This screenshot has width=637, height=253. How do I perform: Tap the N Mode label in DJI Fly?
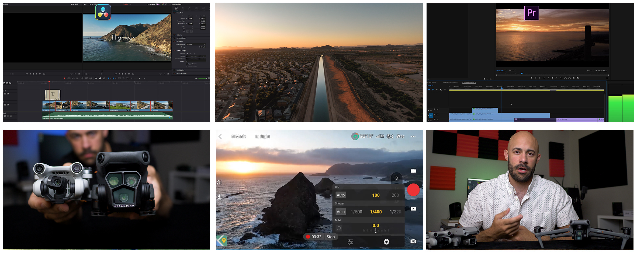[239, 136]
